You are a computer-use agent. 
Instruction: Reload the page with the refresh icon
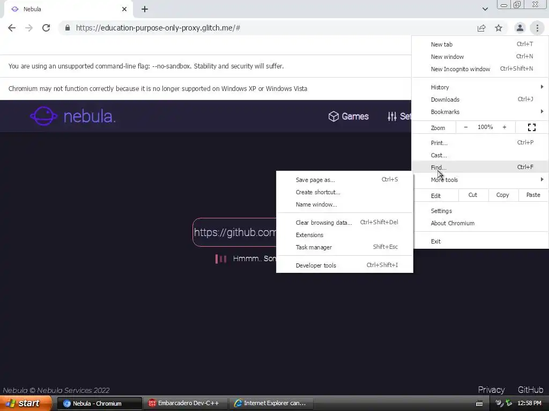(x=46, y=28)
